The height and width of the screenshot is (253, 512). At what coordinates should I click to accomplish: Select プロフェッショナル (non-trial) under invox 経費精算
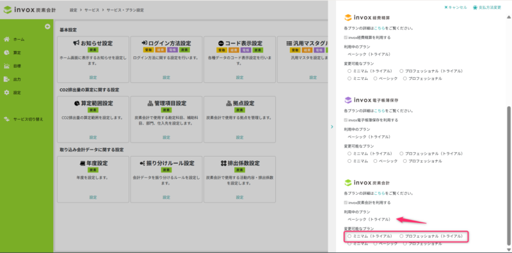[x=405, y=79]
